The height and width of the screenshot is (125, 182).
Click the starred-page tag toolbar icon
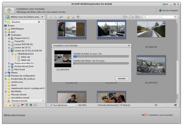(x=73, y=17)
